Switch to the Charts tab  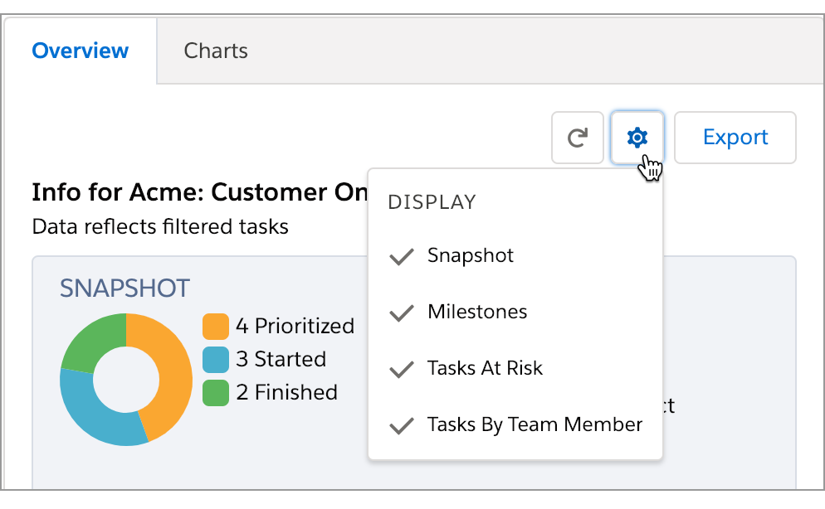(216, 51)
